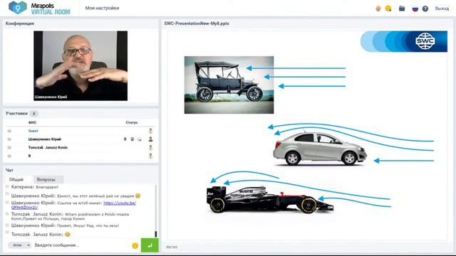Click the Mirapolis Virtual Room logo
Image resolution: width=456 pixels, height=256 pixels.
click(40, 8)
